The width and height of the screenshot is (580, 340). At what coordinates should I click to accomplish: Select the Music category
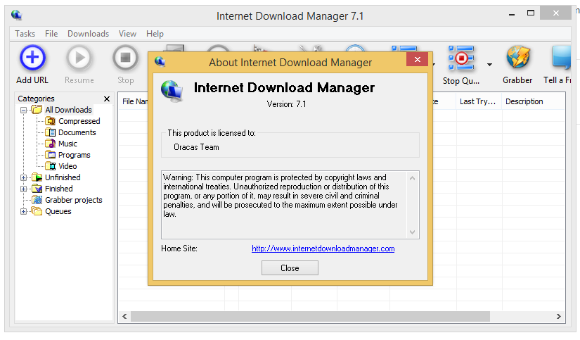(x=67, y=144)
